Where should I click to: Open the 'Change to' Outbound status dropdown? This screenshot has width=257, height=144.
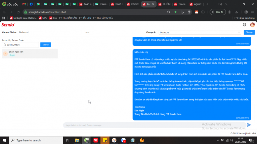pyautogui.click(x=200, y=32)
